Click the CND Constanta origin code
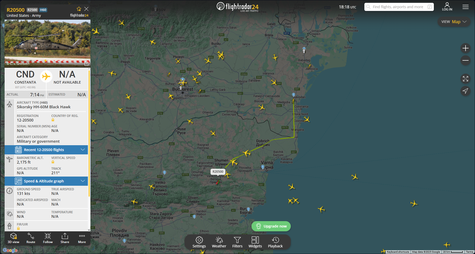475x254 pixels. (25, 74)
